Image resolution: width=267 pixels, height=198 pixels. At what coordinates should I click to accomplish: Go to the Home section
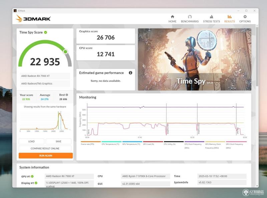pyautogui.click(x=172, y=19)
